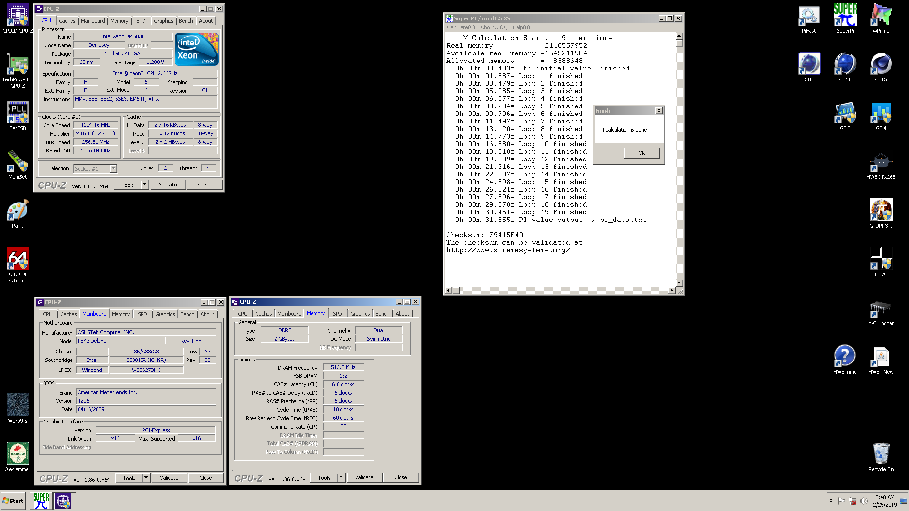The width and height of the screenshot is (909, 511).
Task: Click Super PI horizontal scroll right arrow
Action: coord(671,290)
